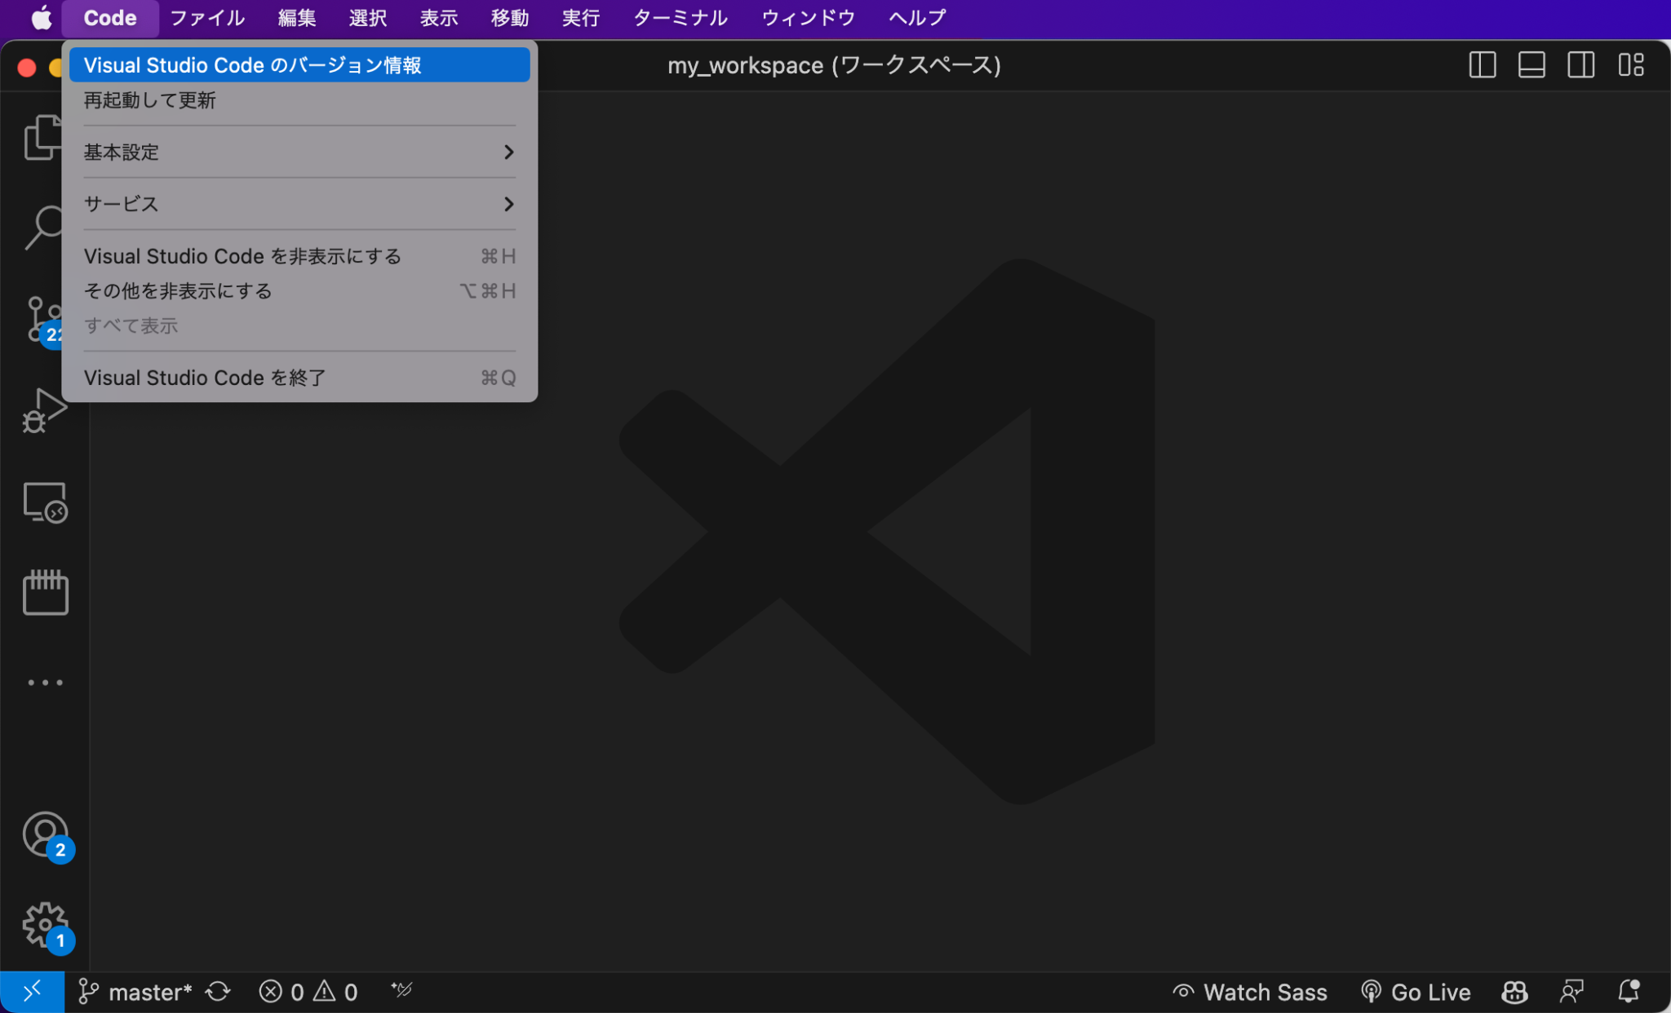Screen dimensions: 1671x1013
Task: Start the server with Go Live
Action: 1416,992
